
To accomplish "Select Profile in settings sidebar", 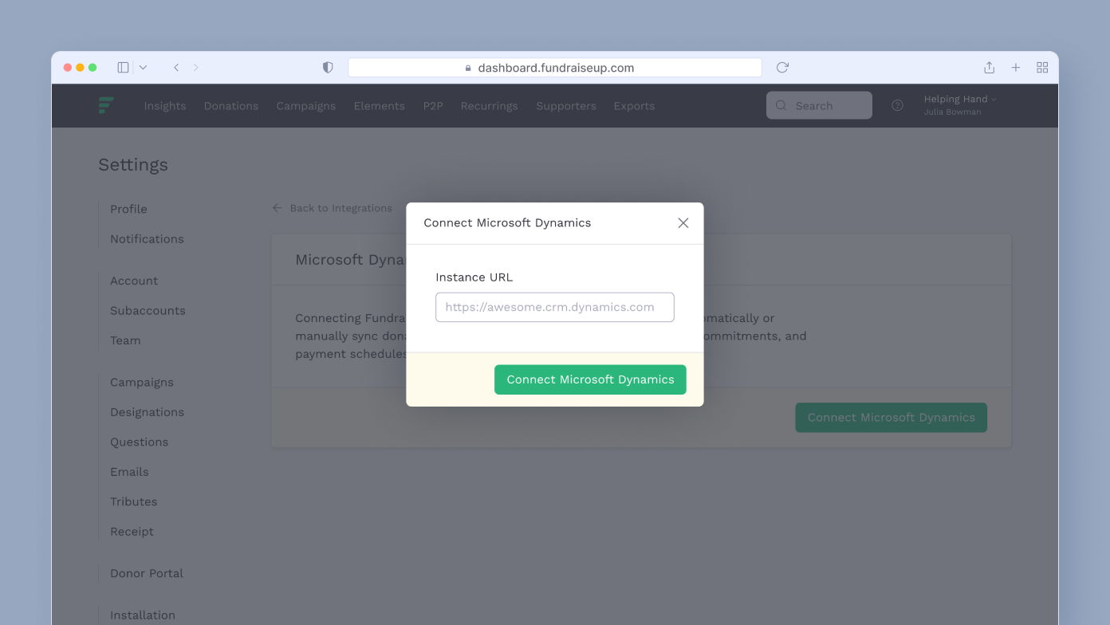I will point(128,209).
